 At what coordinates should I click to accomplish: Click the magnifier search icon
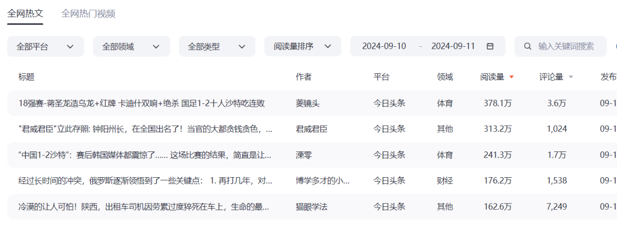click(528, 46)
